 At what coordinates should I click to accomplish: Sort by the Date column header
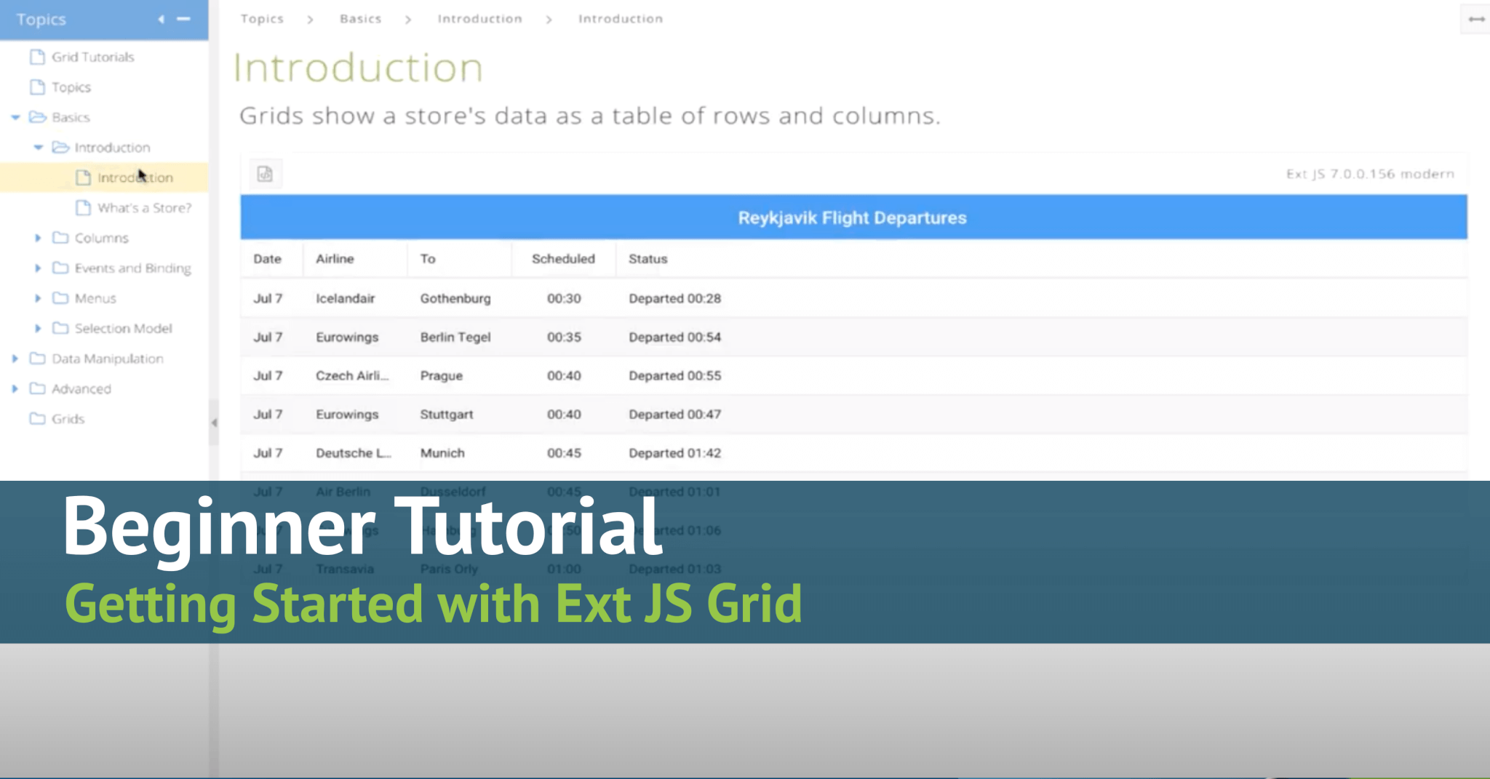(x=272, y=259)
